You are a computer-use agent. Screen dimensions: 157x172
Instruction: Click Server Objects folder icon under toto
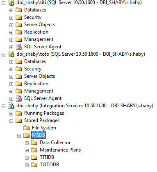19,77
